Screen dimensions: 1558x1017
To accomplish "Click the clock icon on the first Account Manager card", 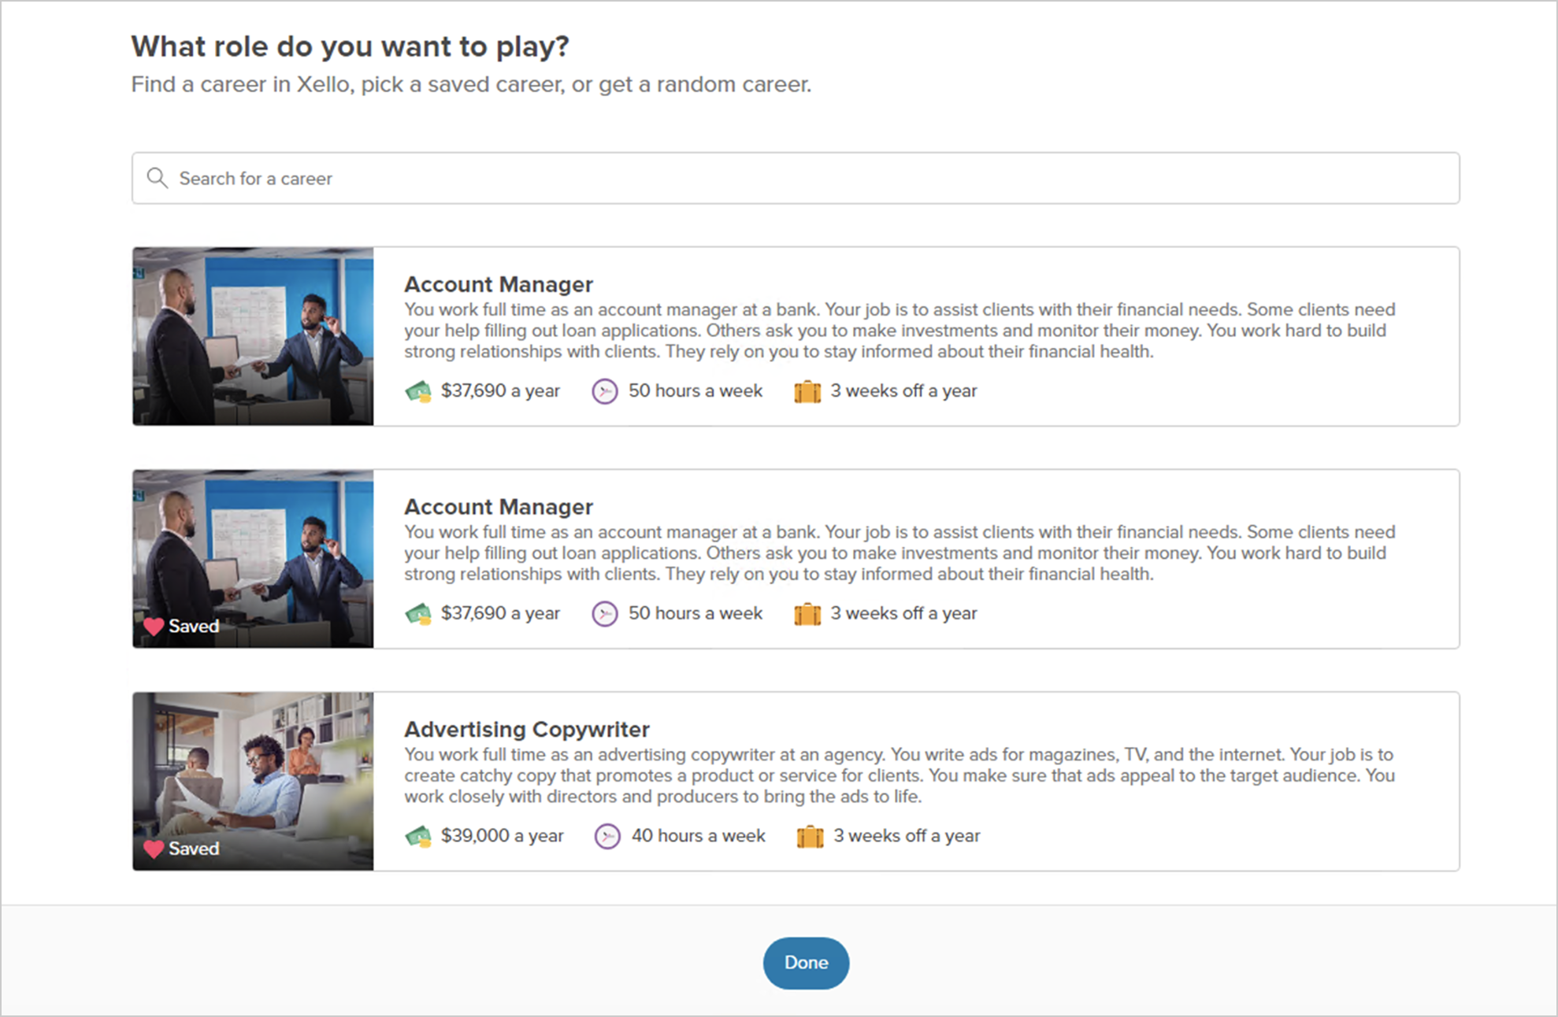I will pos(604,391).
